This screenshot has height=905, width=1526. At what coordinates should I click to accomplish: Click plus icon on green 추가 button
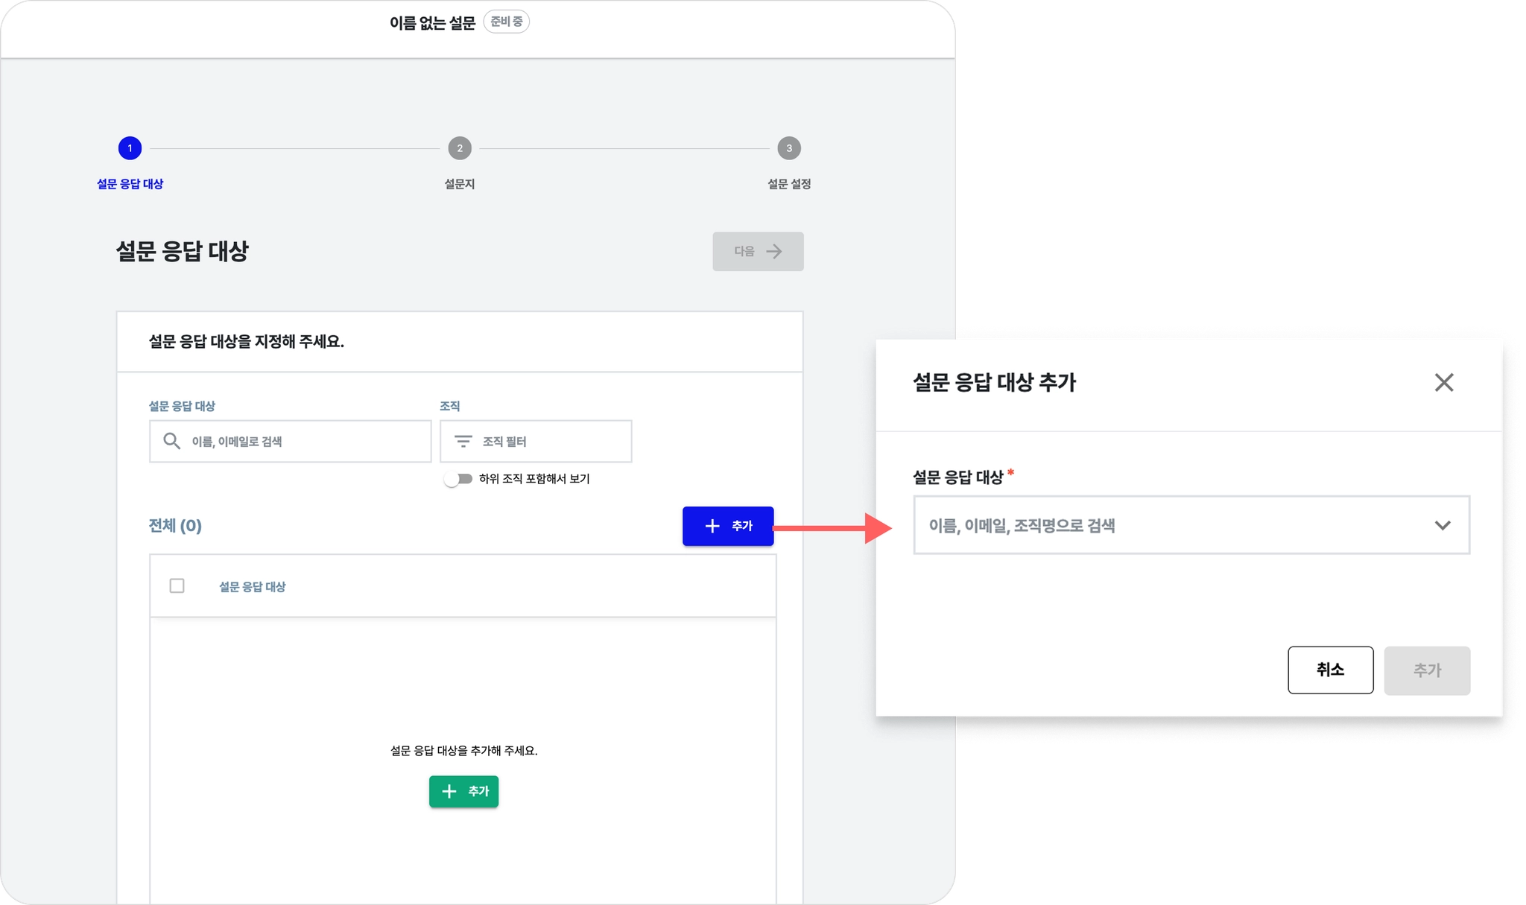(x=449, y=791)
